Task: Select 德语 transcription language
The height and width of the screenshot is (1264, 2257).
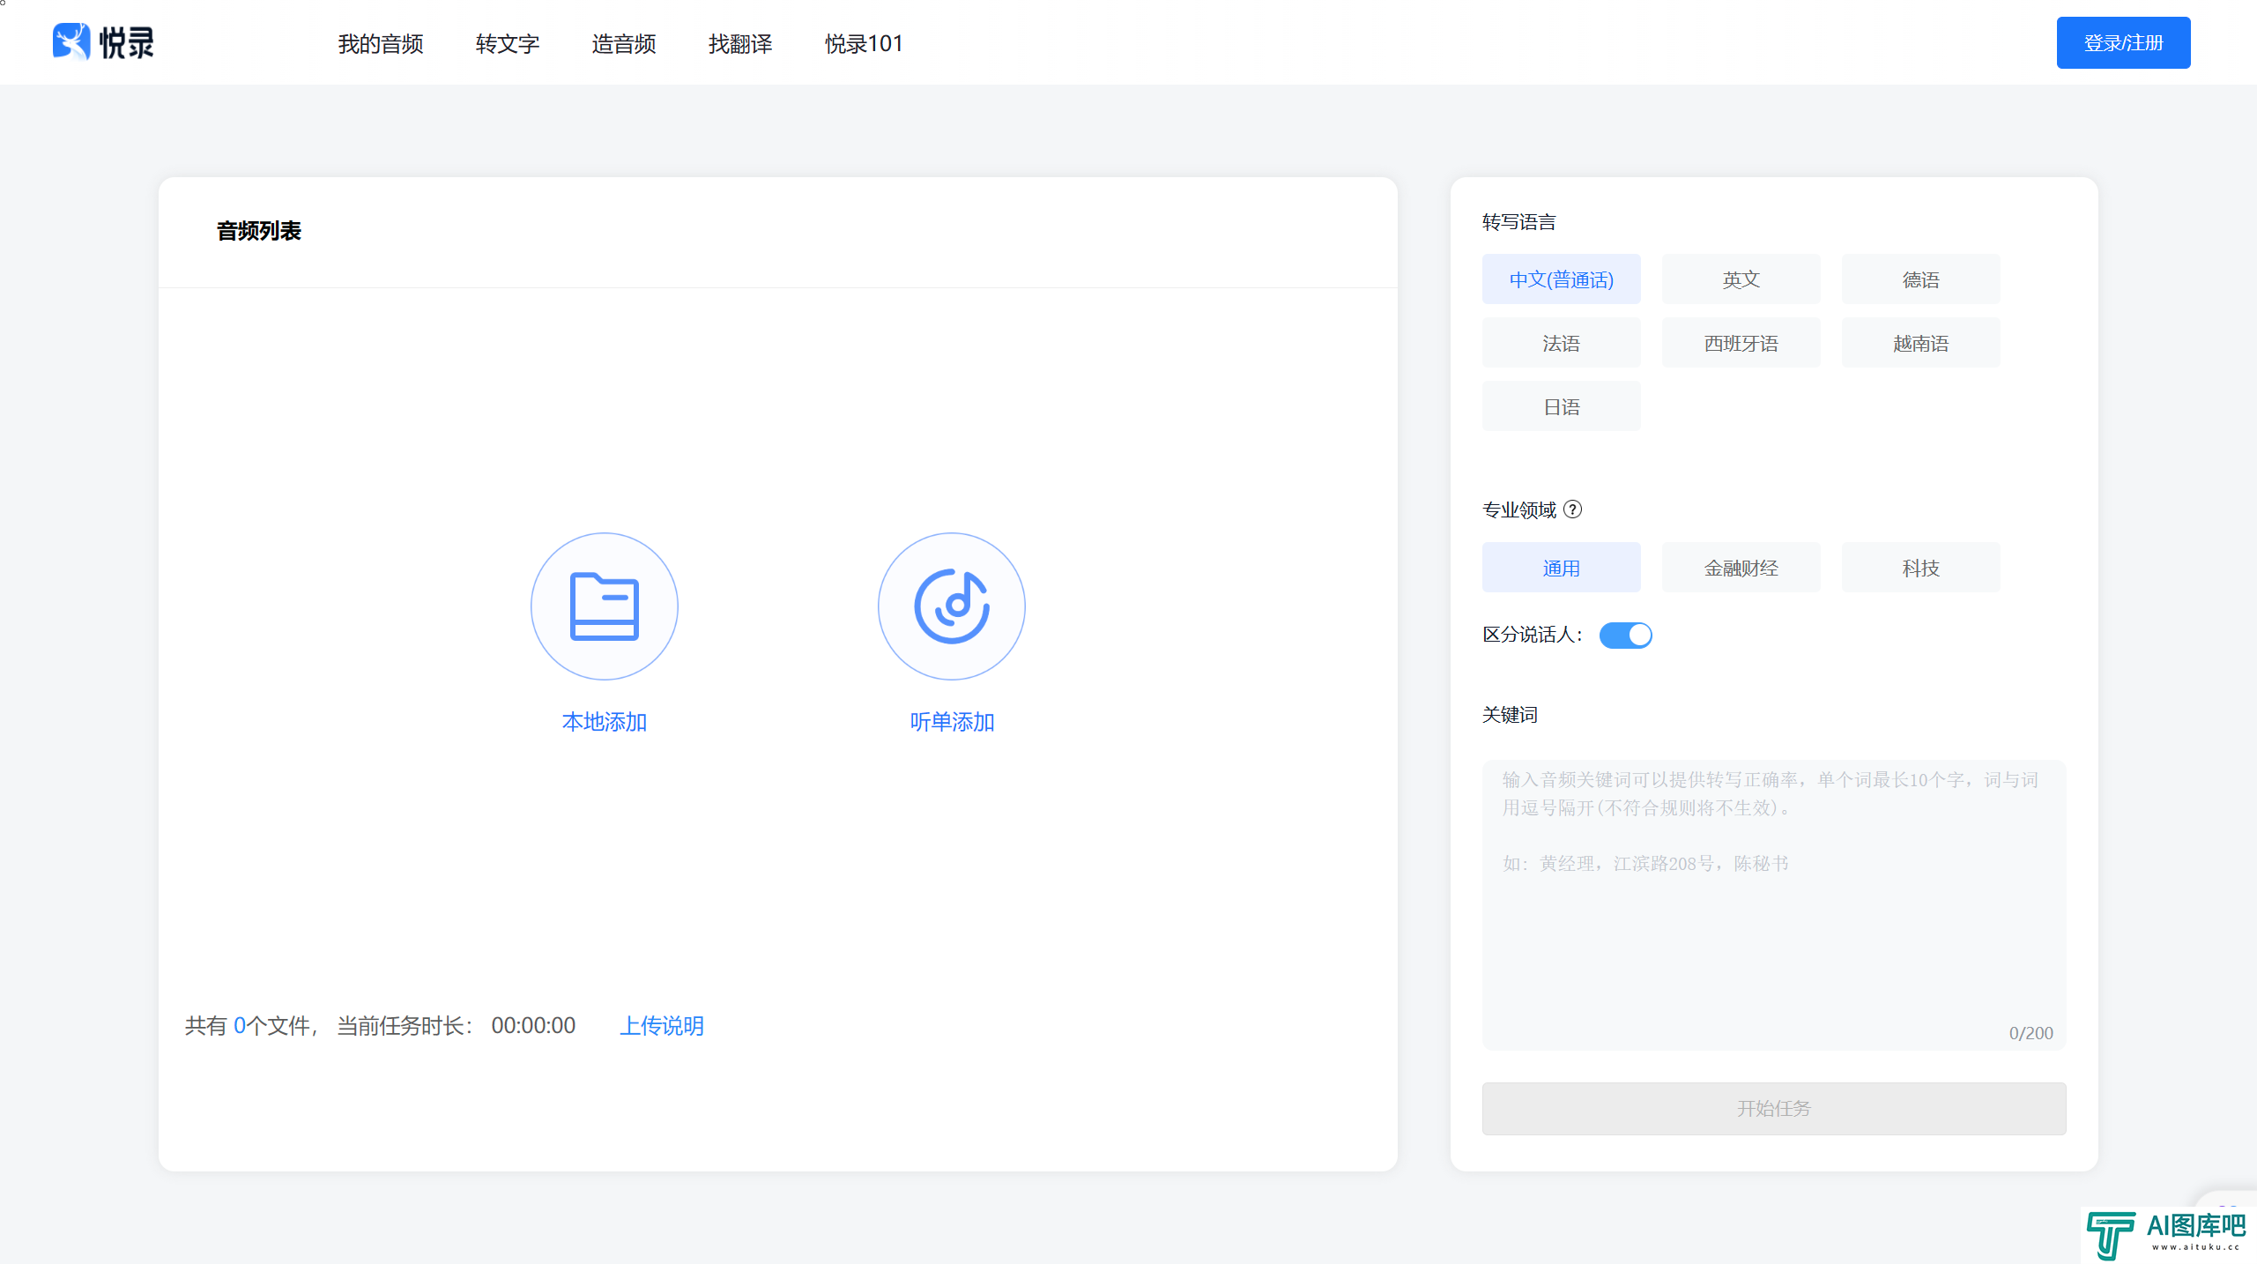Action: point(1920,279)
